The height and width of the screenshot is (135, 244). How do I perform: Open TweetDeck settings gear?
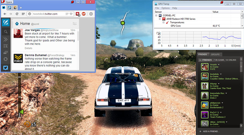click(5, 59)
